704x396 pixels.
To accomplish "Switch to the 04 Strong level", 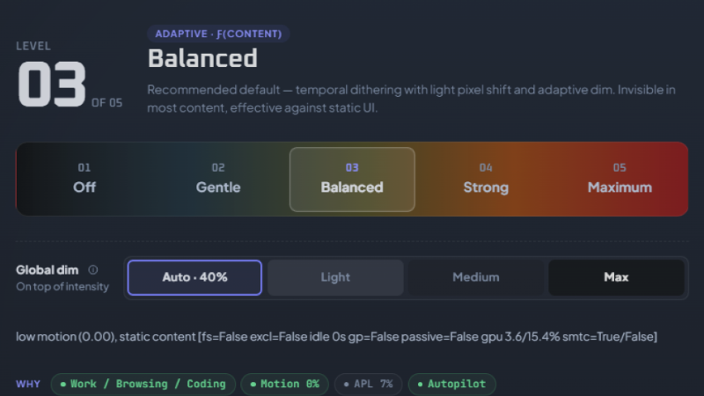I will [x=486, y=180].
